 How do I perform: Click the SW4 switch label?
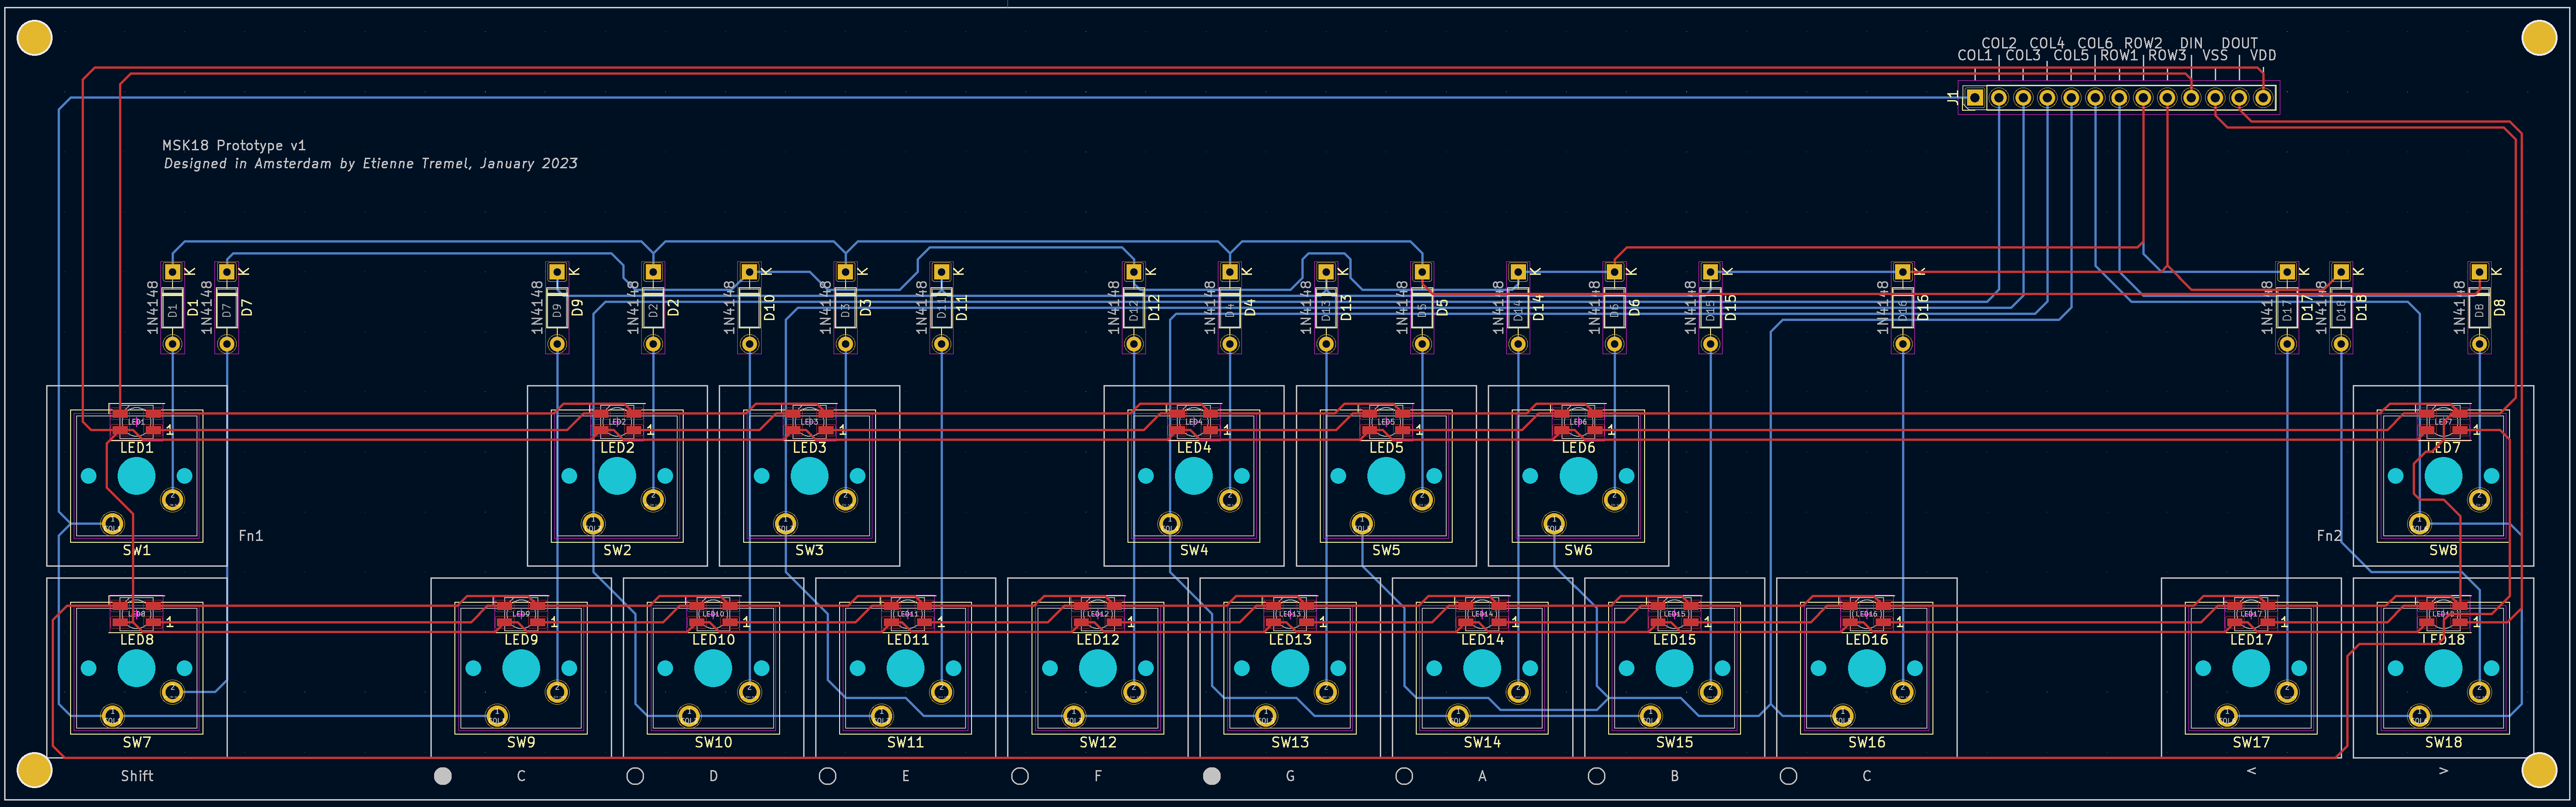pos(1194,550)
